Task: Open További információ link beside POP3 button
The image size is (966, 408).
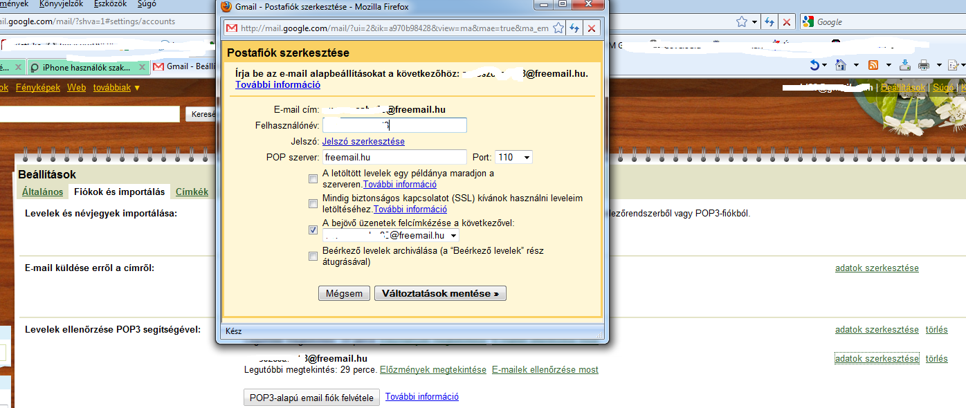Action: 422,397
